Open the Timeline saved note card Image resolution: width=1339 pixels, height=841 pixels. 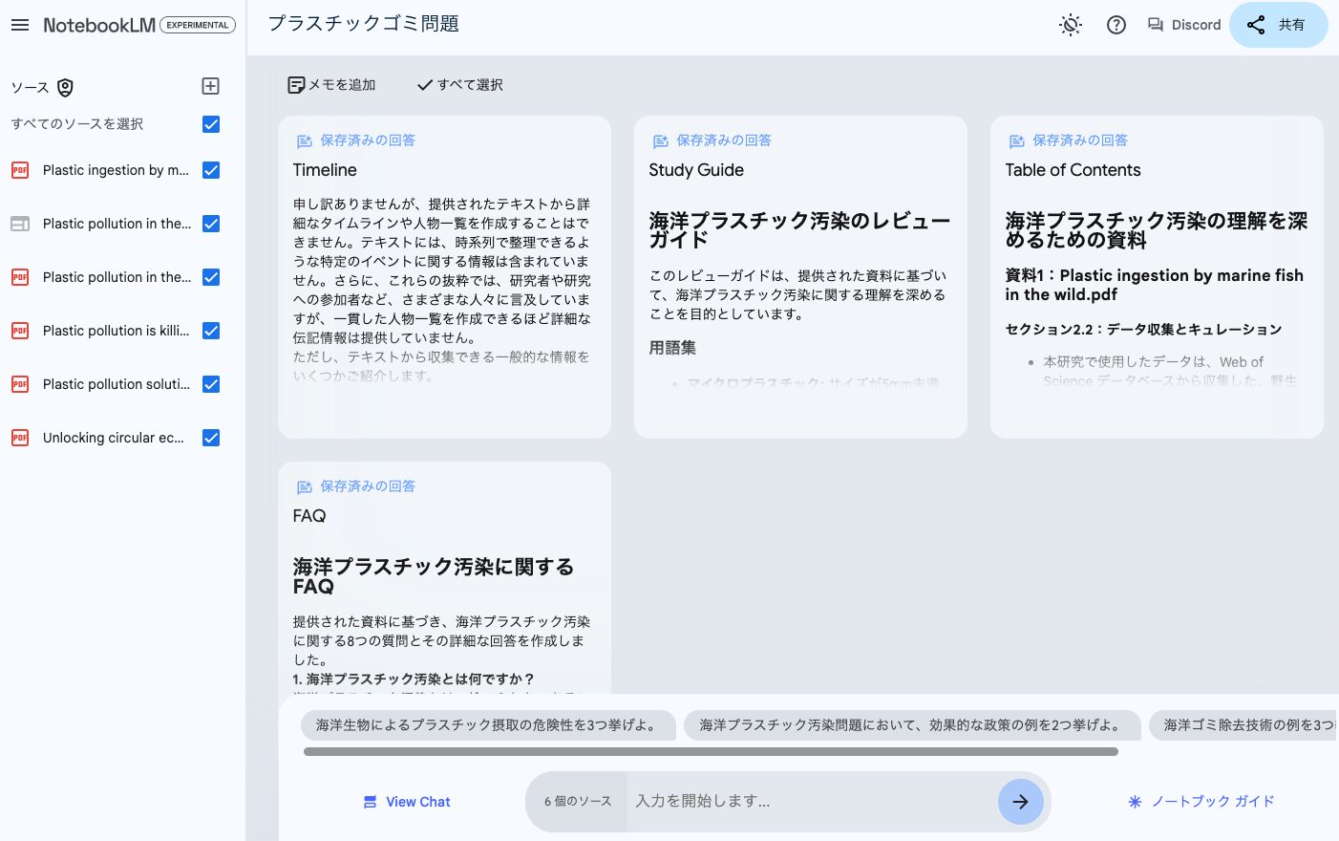click(444, 276)
